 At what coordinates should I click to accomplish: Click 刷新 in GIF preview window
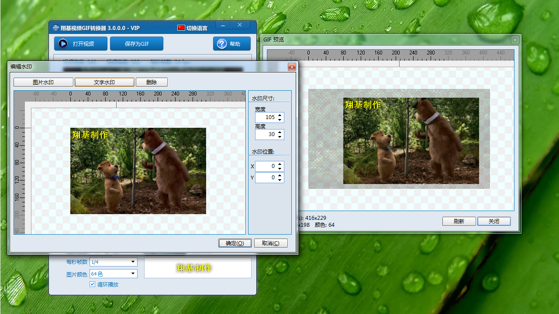coord(459,221)
